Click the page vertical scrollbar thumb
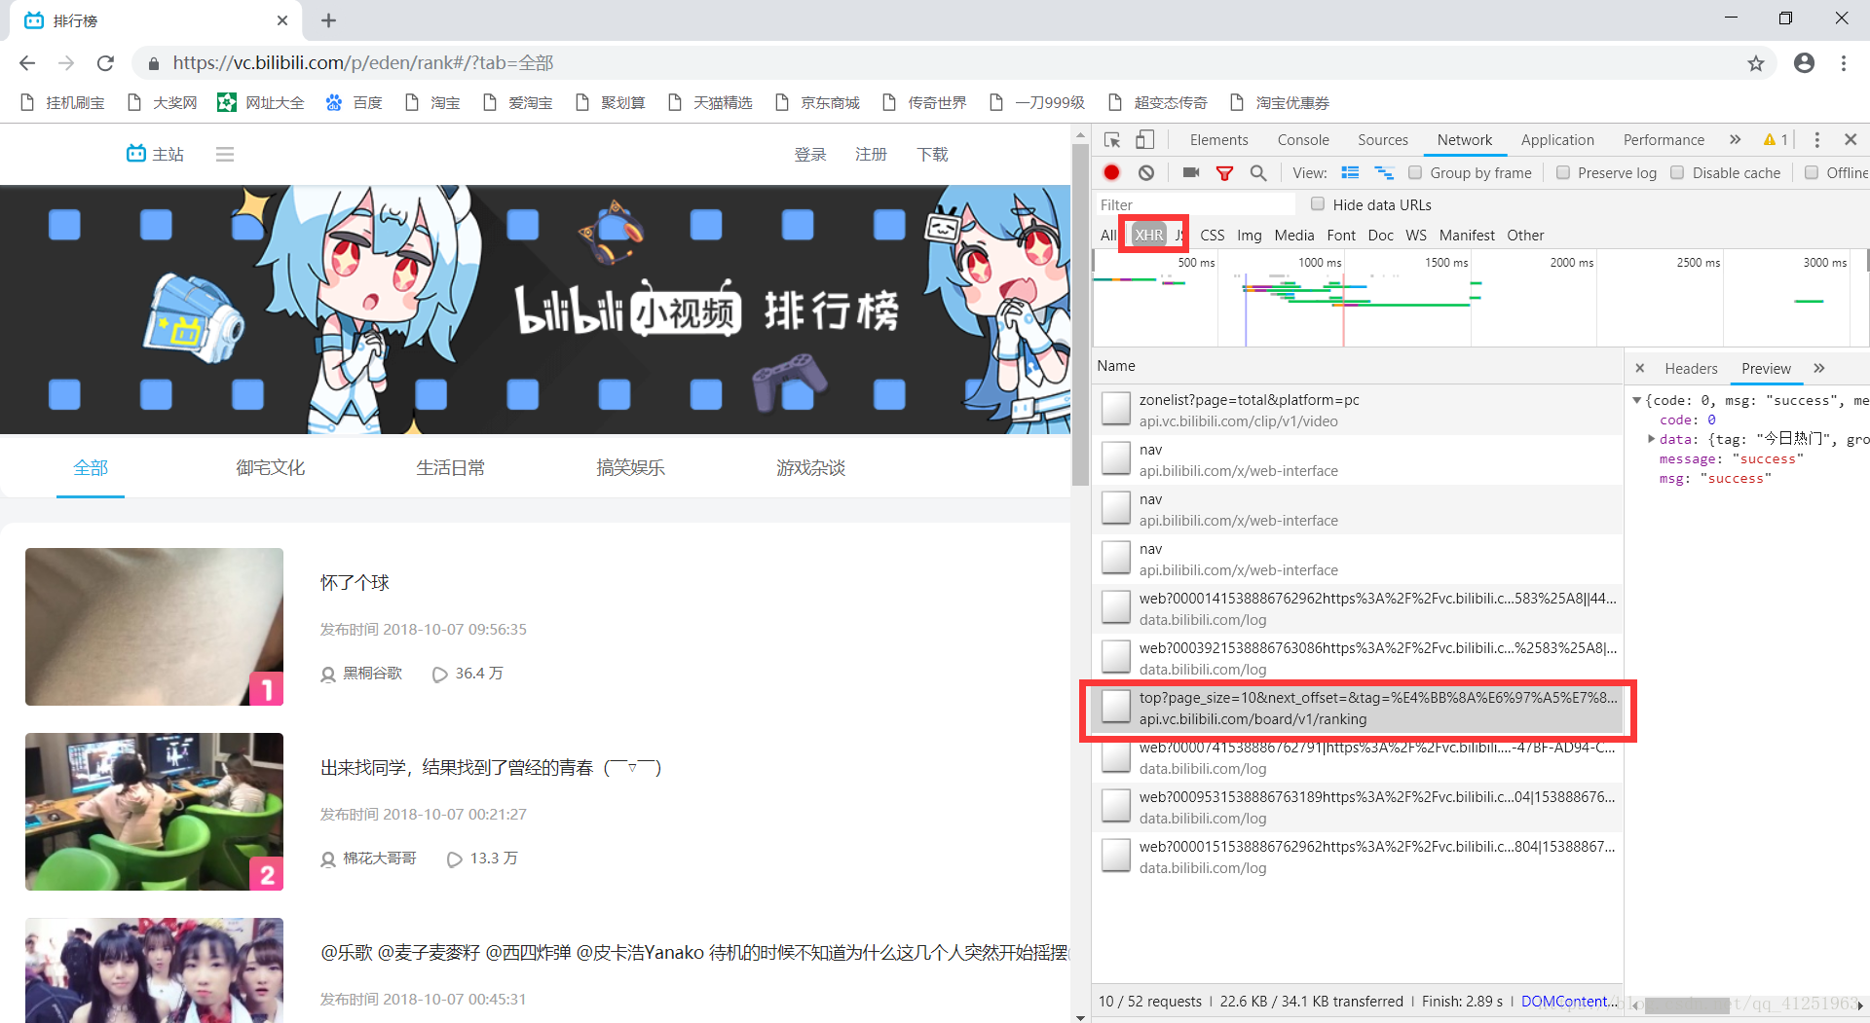The width and height of the screenshot is (1870, 1023). pyautogui.click(x=1080, y=316)
